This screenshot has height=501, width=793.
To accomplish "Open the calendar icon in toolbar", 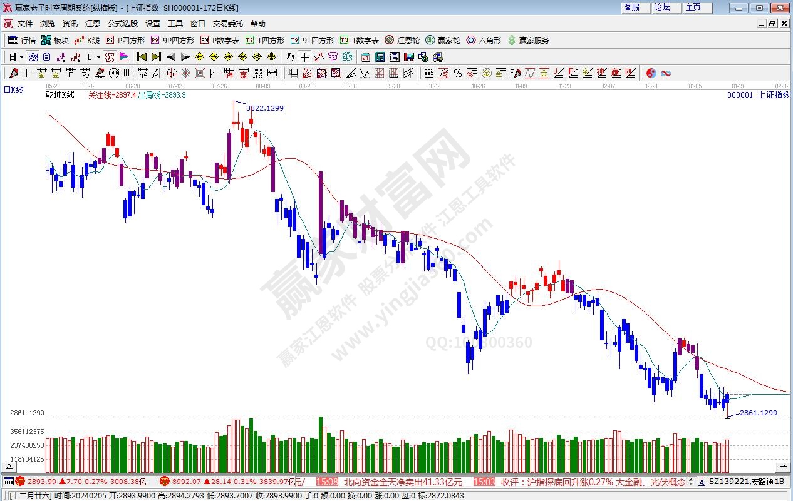I will tap(365, 57).
